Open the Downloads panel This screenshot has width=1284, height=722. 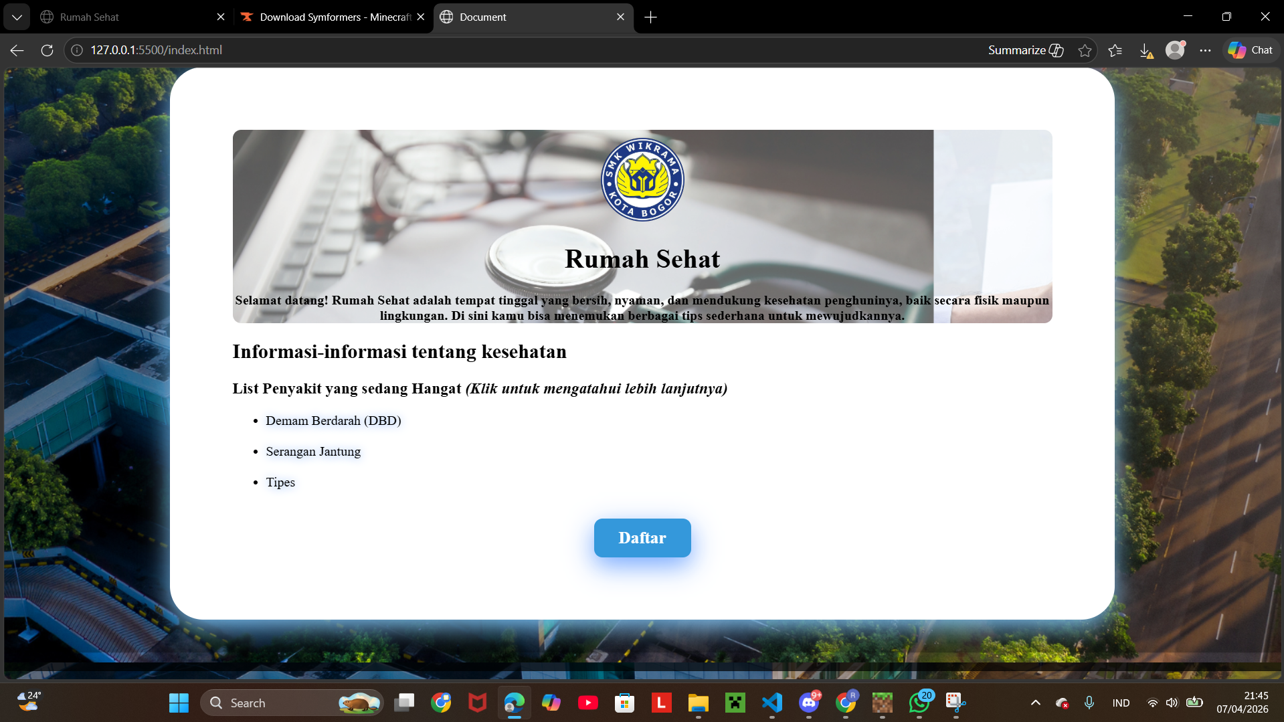[1145, 50]
